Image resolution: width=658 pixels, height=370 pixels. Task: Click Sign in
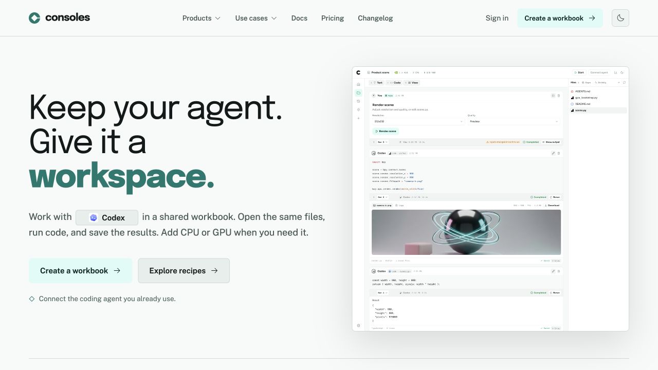click(497, 18)
